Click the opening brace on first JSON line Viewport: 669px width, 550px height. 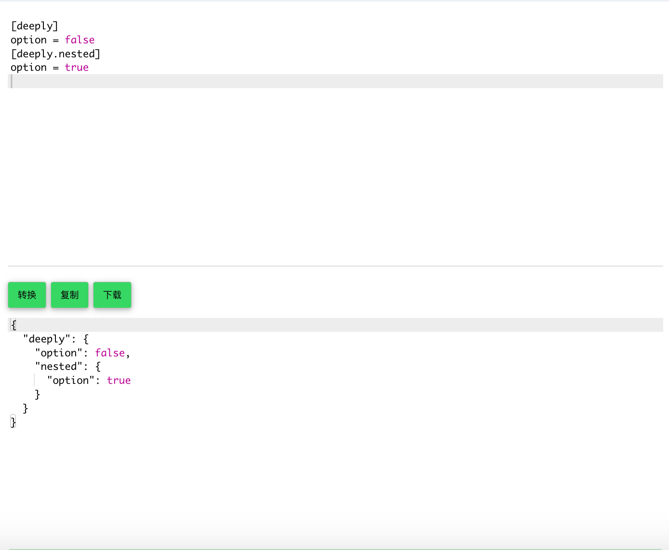[x=13, y=325]
